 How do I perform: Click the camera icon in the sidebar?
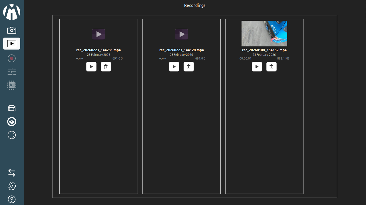click(x=12, y=30)
